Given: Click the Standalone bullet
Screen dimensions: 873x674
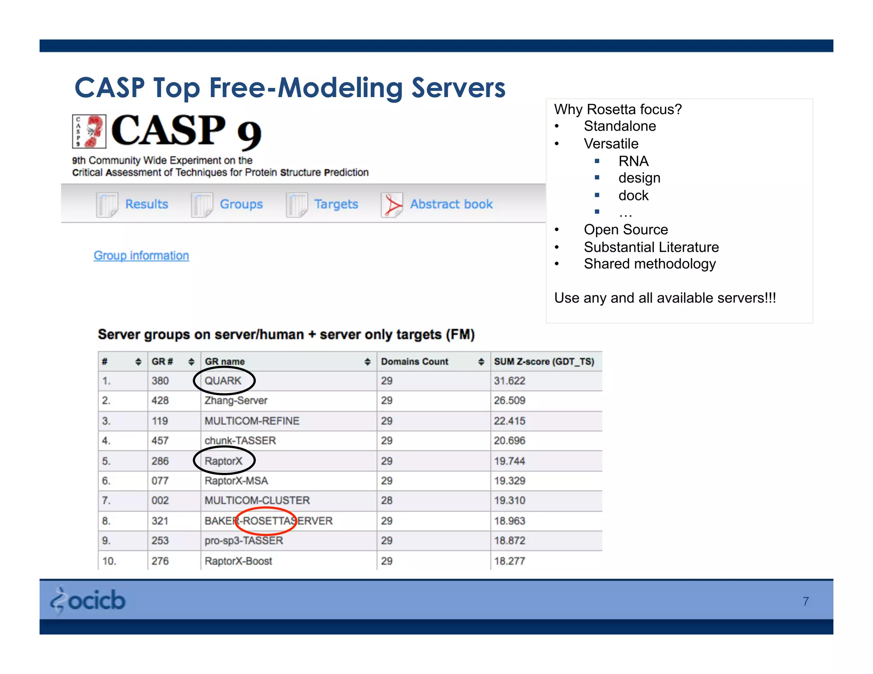Looking at the screenshot, I should [620, 126].
